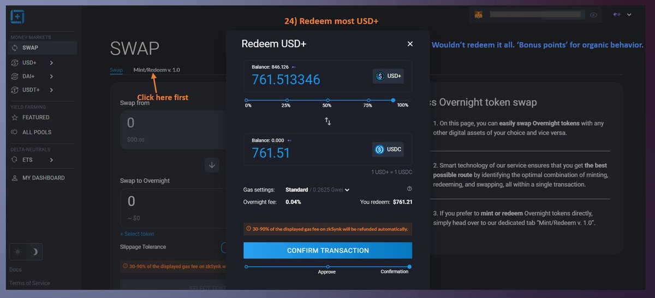Click the Overnight logo icon
The height and width of the screenshot is (298, 655).
[x=17, y=17]
